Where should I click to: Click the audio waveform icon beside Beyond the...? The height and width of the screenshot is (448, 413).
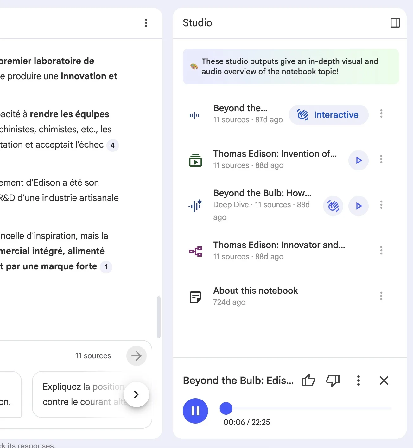point(194,115)
